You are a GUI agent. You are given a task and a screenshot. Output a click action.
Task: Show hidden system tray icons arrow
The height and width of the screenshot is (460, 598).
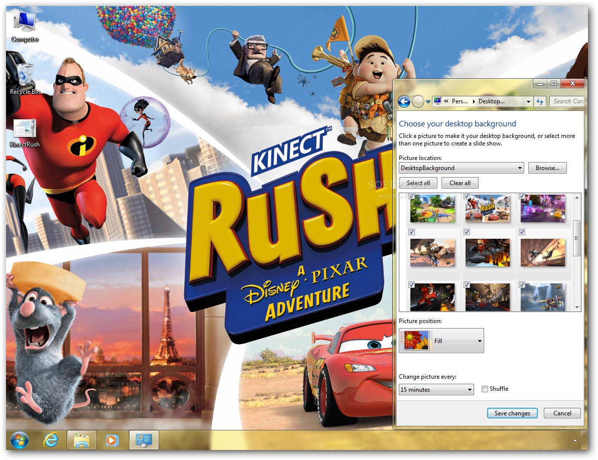click(x=575, y=440)
